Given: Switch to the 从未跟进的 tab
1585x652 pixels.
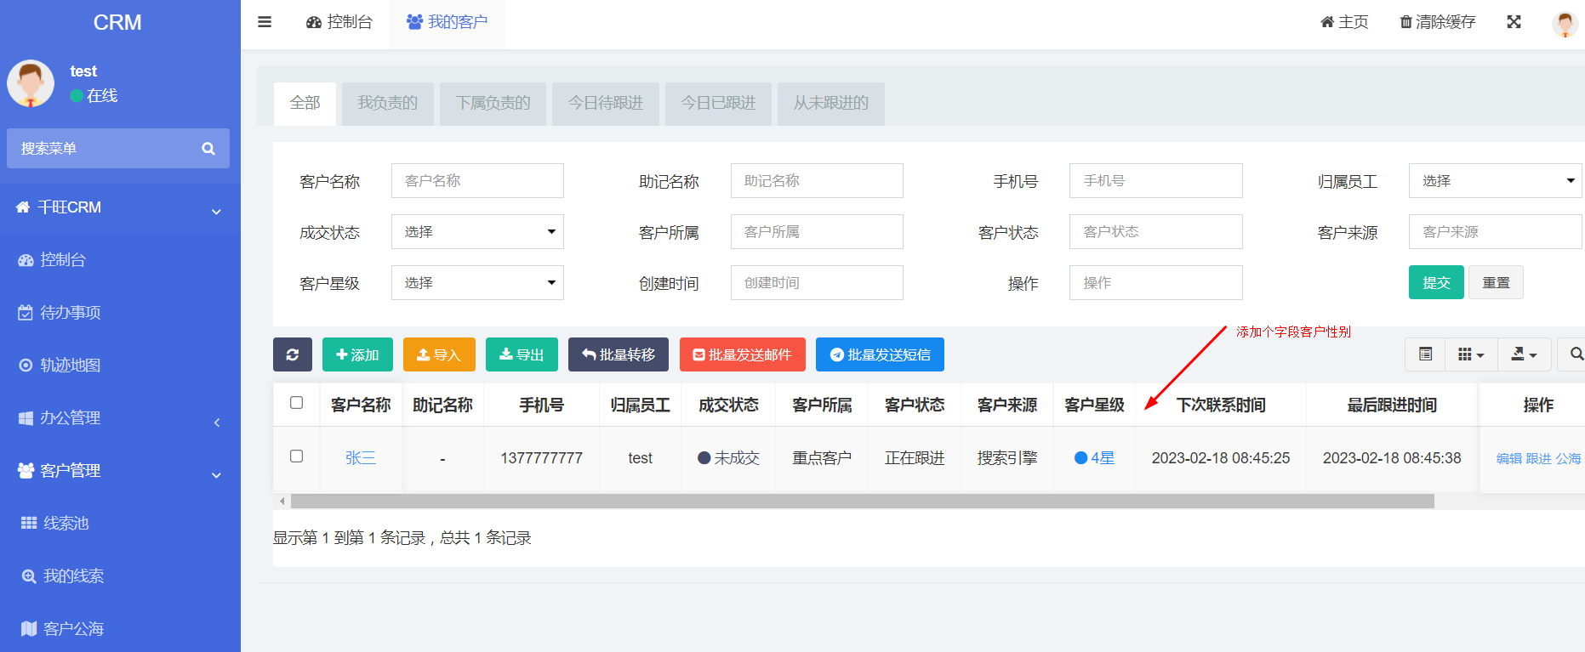Looking at the screenshot, I should 831,104.
